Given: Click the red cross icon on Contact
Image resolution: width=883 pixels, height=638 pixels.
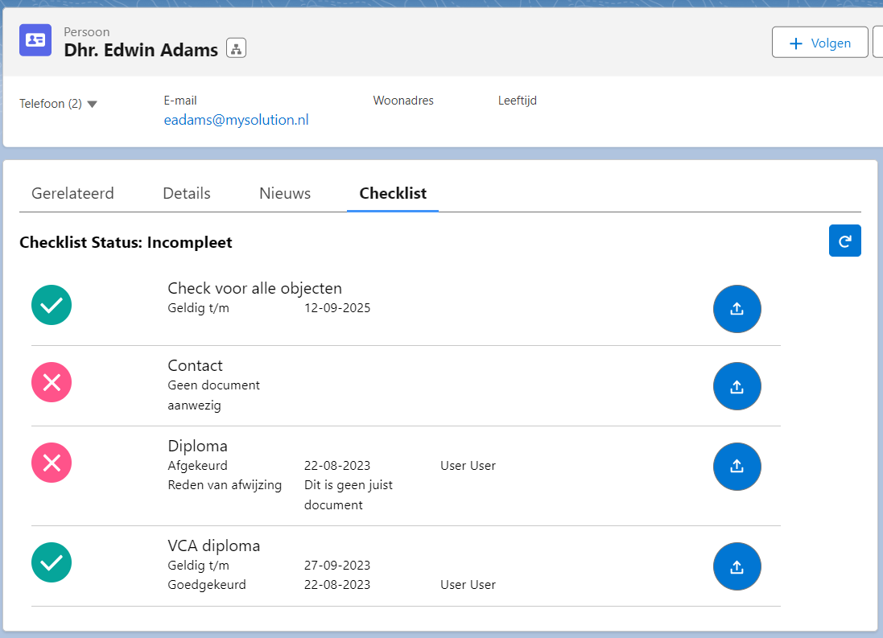Looking at the screenshot, I should (51, 382).
